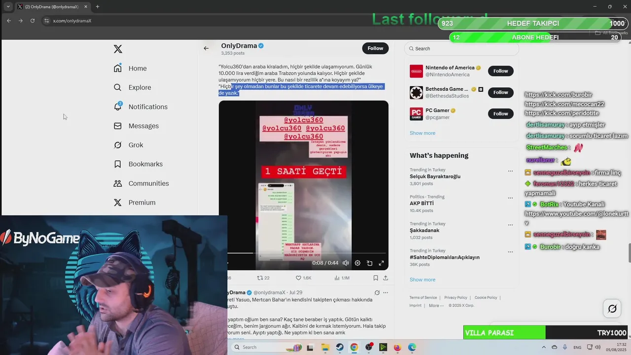Show more trends under #SahteDiplomalarıAçıklayın
The width and height of the screenshot is (631, 355).
(x=422, y=280)
